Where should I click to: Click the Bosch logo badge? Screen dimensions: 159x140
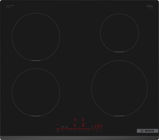[x=147, y=131]
